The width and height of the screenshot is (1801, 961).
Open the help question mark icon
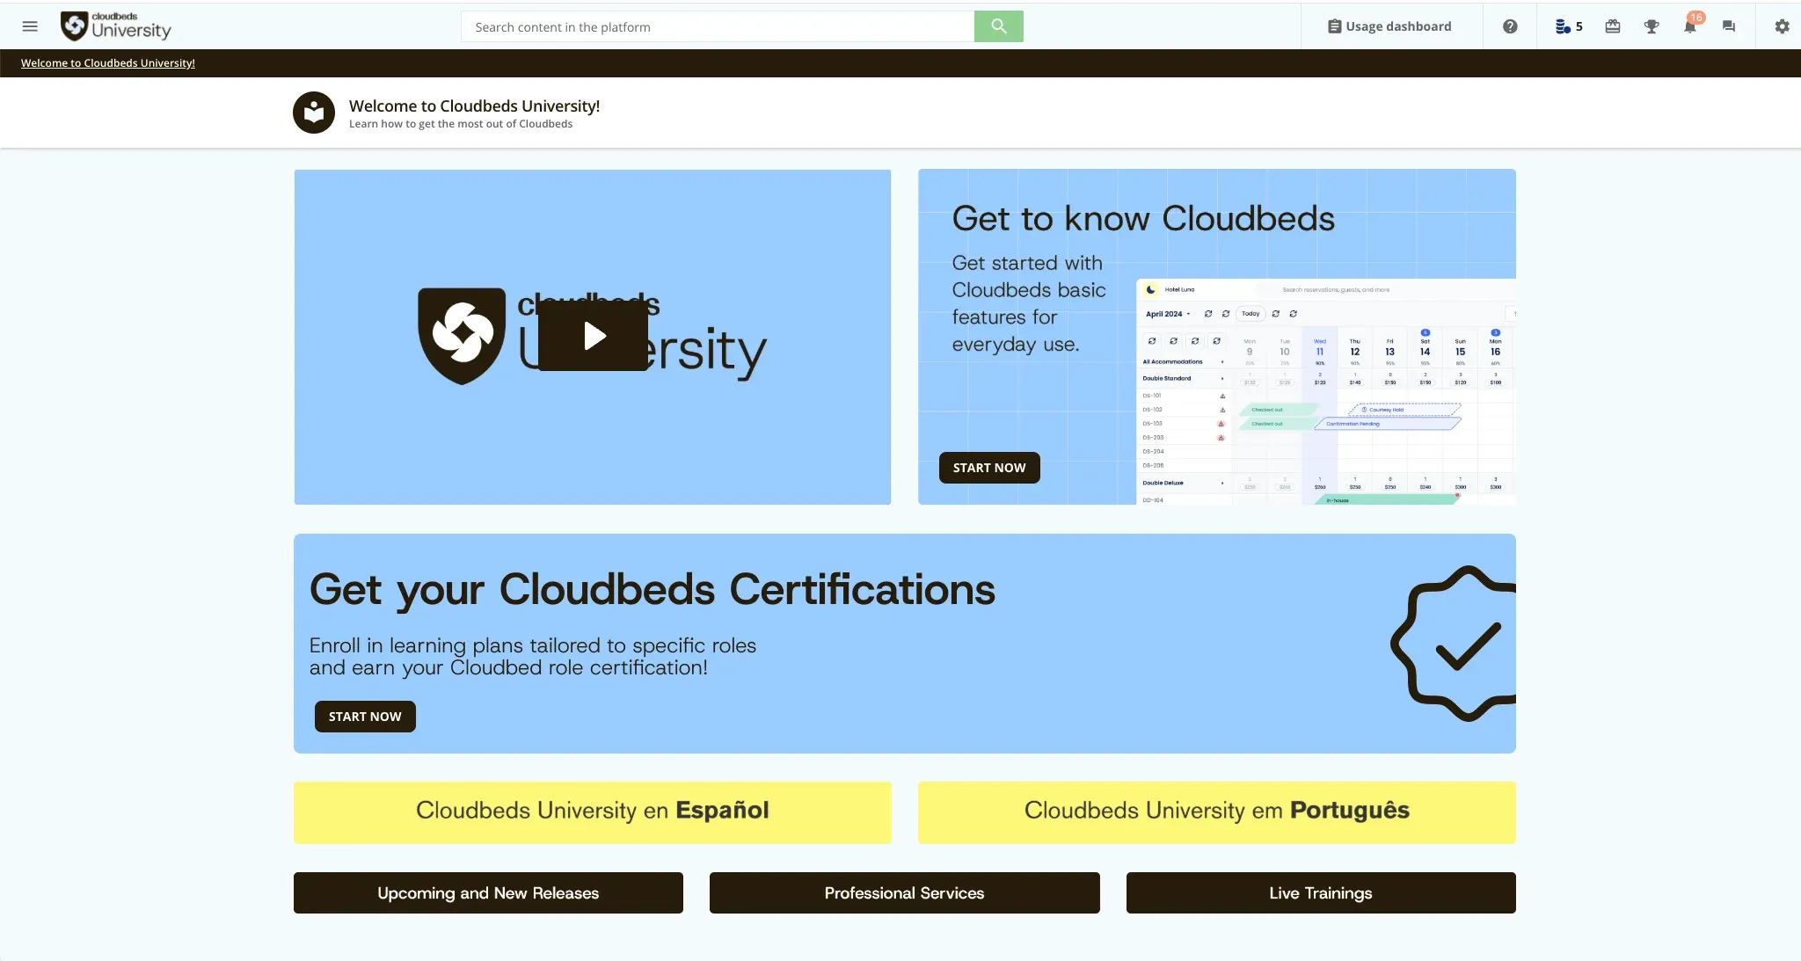click(x=1510, y=26)
